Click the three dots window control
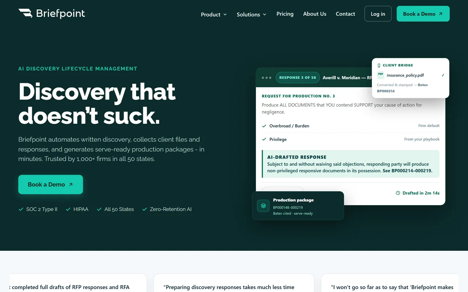 click(x=267, y=78)
